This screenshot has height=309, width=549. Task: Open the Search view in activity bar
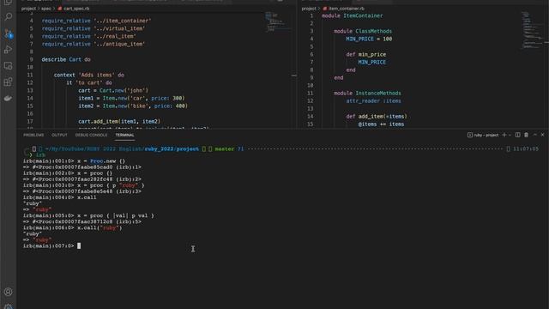pos(8,16)
